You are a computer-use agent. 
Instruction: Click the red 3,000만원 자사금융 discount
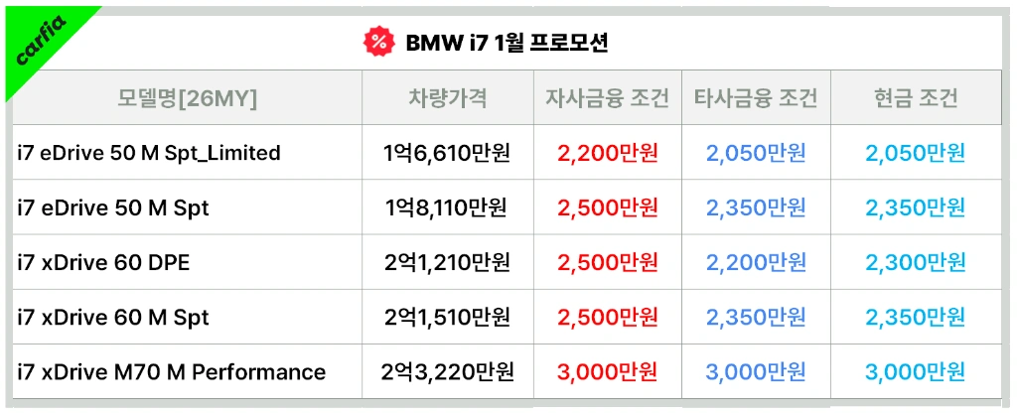[x=608, y=372]
